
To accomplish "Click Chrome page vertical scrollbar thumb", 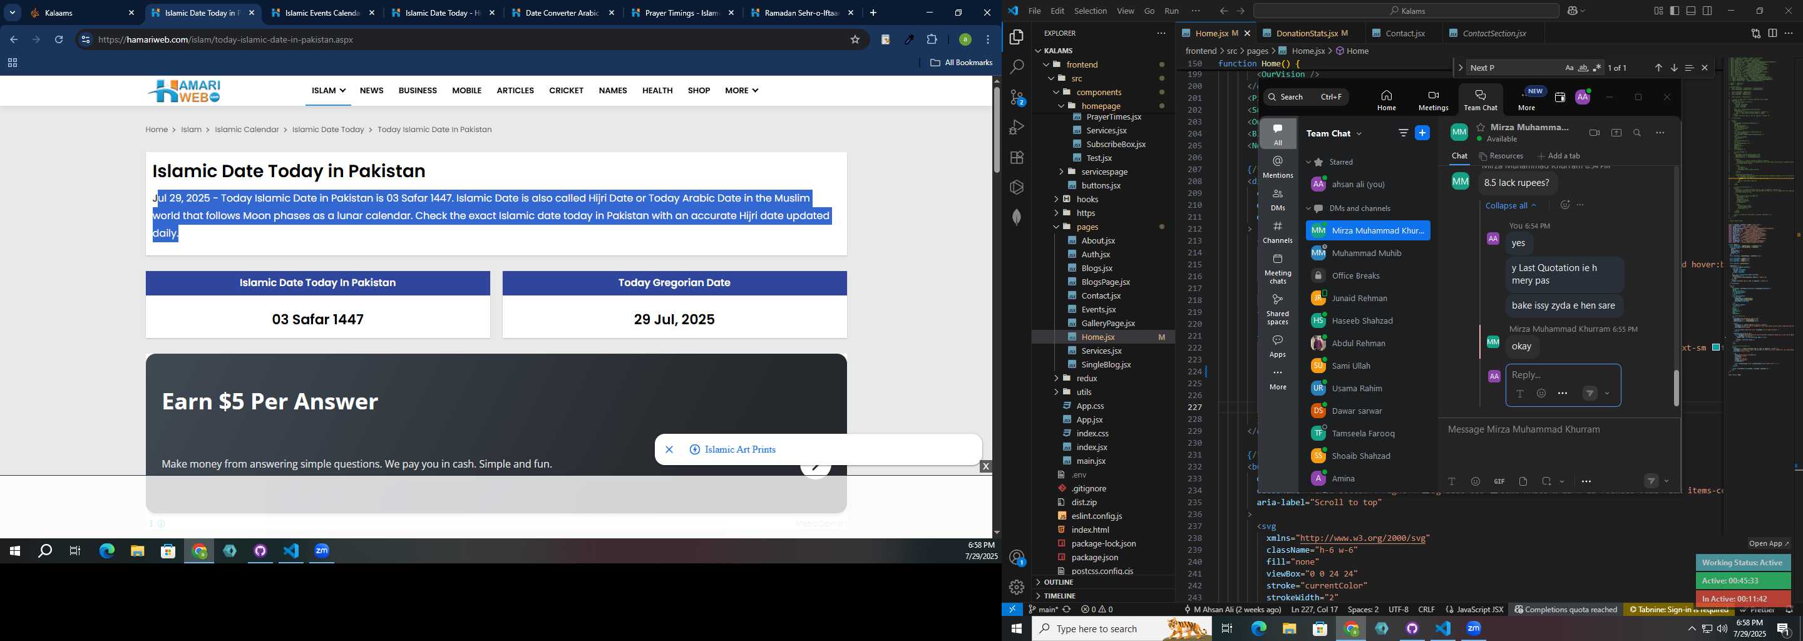I will [x=997, y=129].
